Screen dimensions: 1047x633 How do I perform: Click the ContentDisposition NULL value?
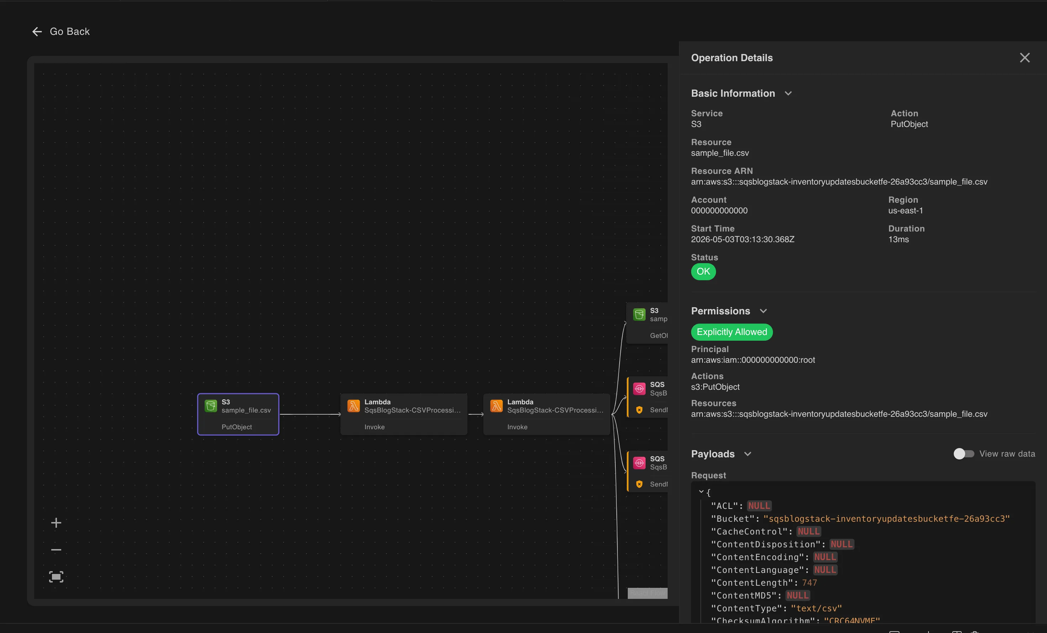click(842, 544)
